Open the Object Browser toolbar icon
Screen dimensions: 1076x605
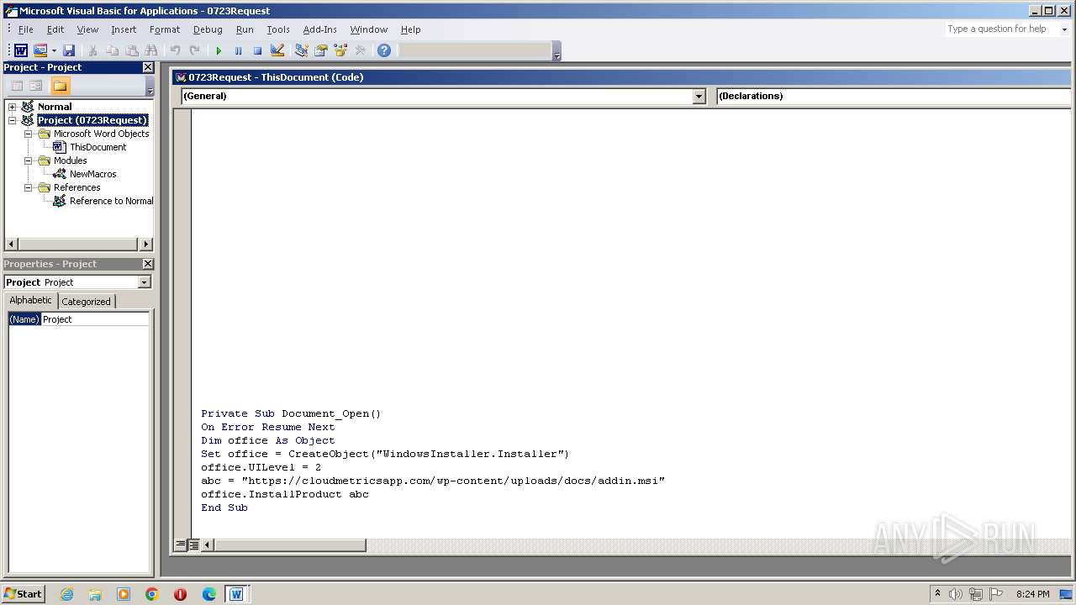(340, 51)
